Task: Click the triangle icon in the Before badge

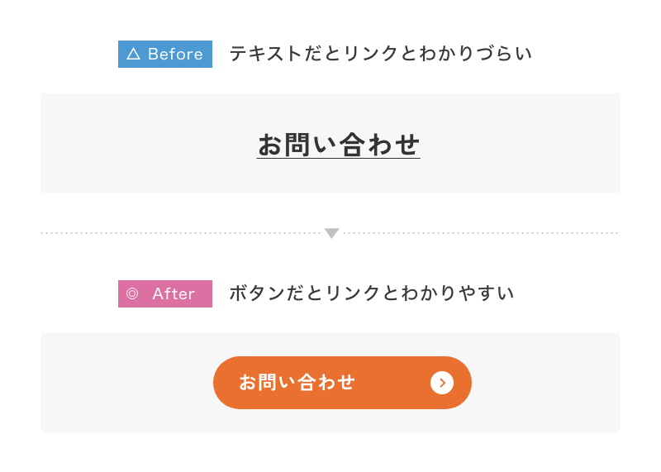Action: [x=133, y=54]
